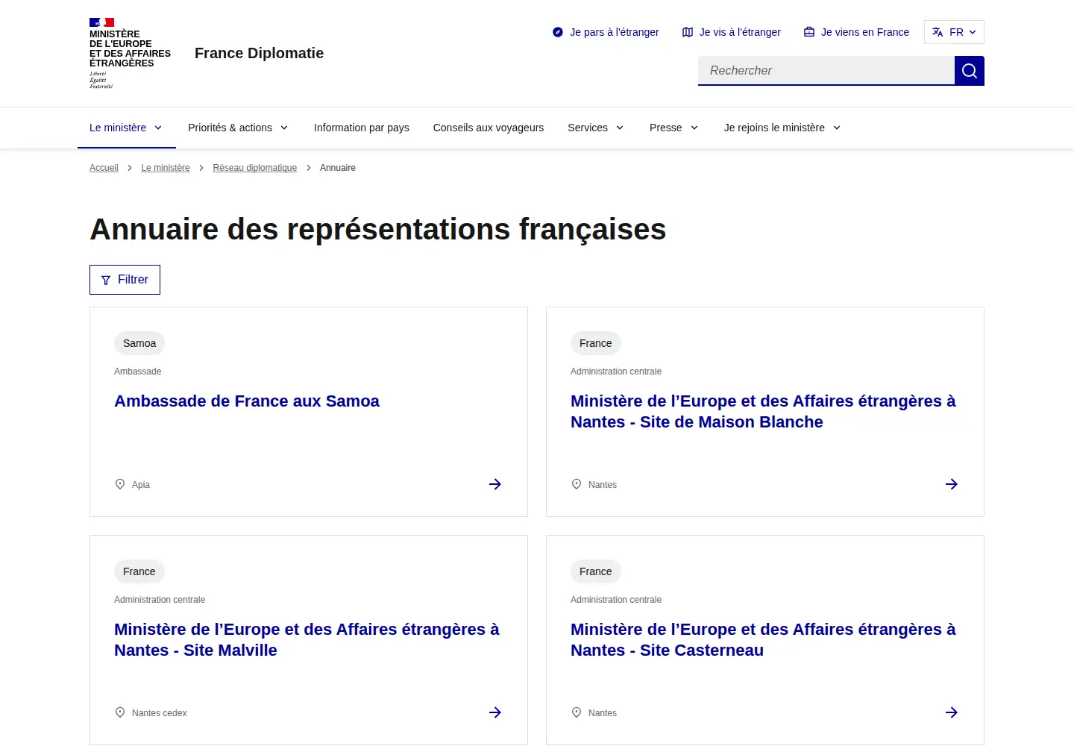Click the briefcase icon beside Je viens en France
1074x746 pixels.
(809, 32)
